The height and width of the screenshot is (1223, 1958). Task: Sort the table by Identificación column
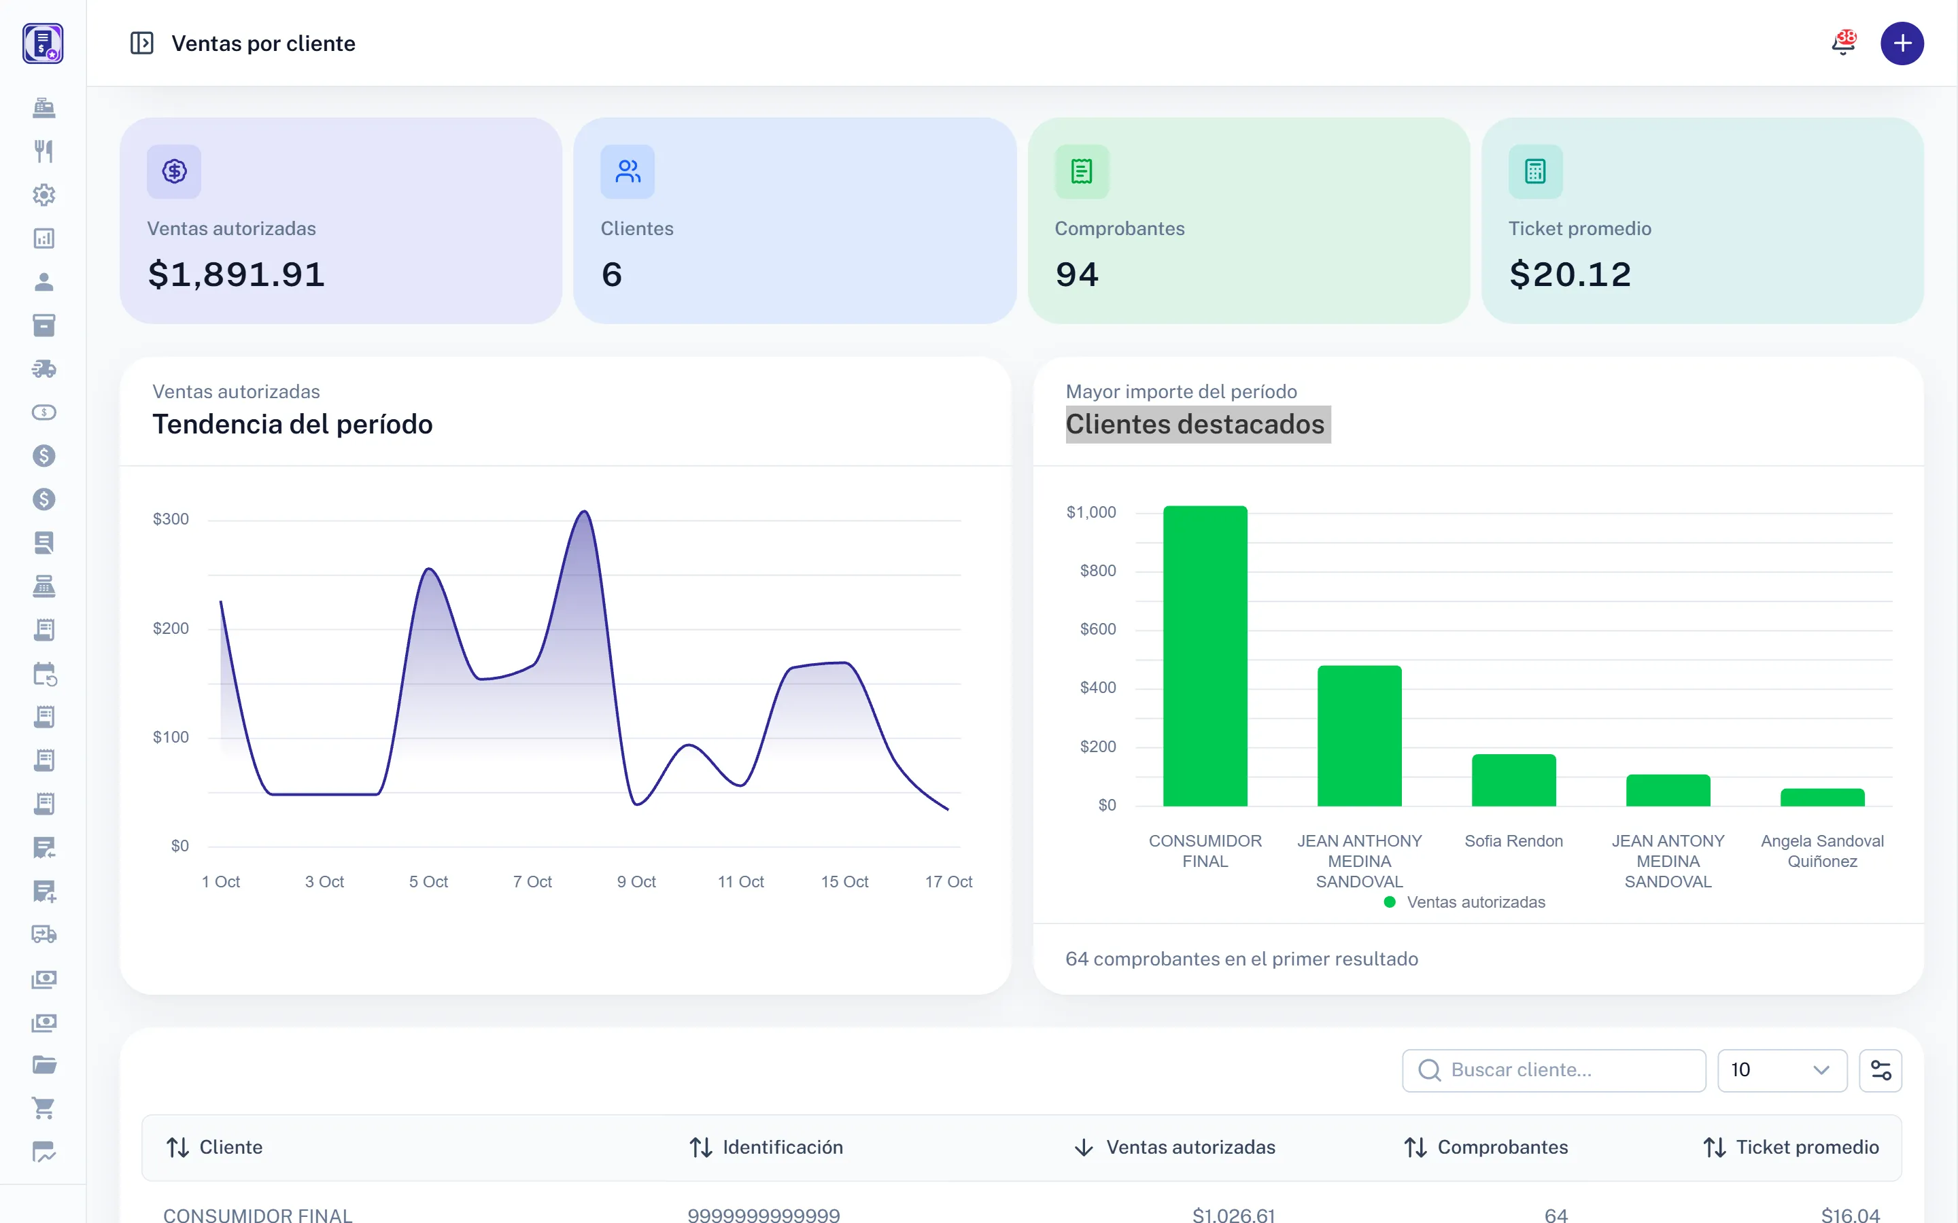click(766, 1147)
